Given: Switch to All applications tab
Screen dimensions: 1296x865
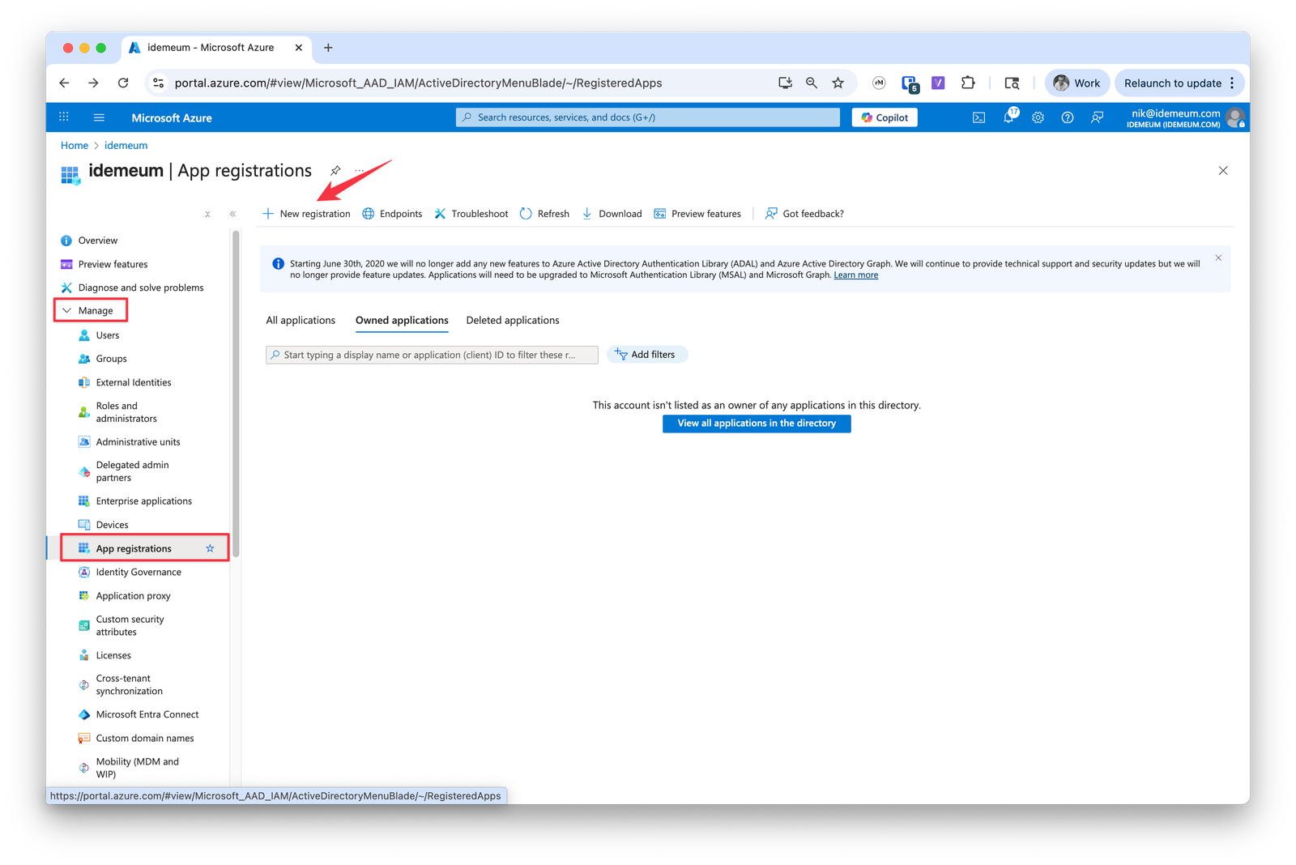Looking at the screenshot, I should click(301, 321).
